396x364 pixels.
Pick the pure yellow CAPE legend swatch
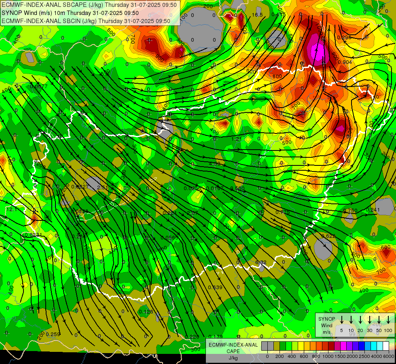301,346
